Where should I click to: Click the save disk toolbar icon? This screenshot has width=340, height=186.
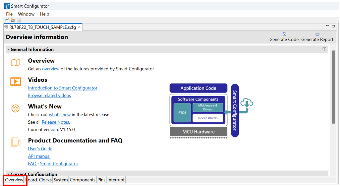click(19, 20)
